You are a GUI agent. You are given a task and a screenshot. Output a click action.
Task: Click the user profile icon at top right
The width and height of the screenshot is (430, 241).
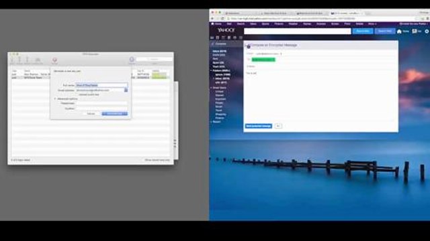[415, 31]
